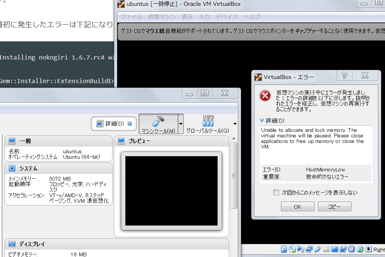Viewport: 385px width, 257px height.
Task: Click the VirtualBox icon in the ubuntus window title
Action: (x=121, y=4)
